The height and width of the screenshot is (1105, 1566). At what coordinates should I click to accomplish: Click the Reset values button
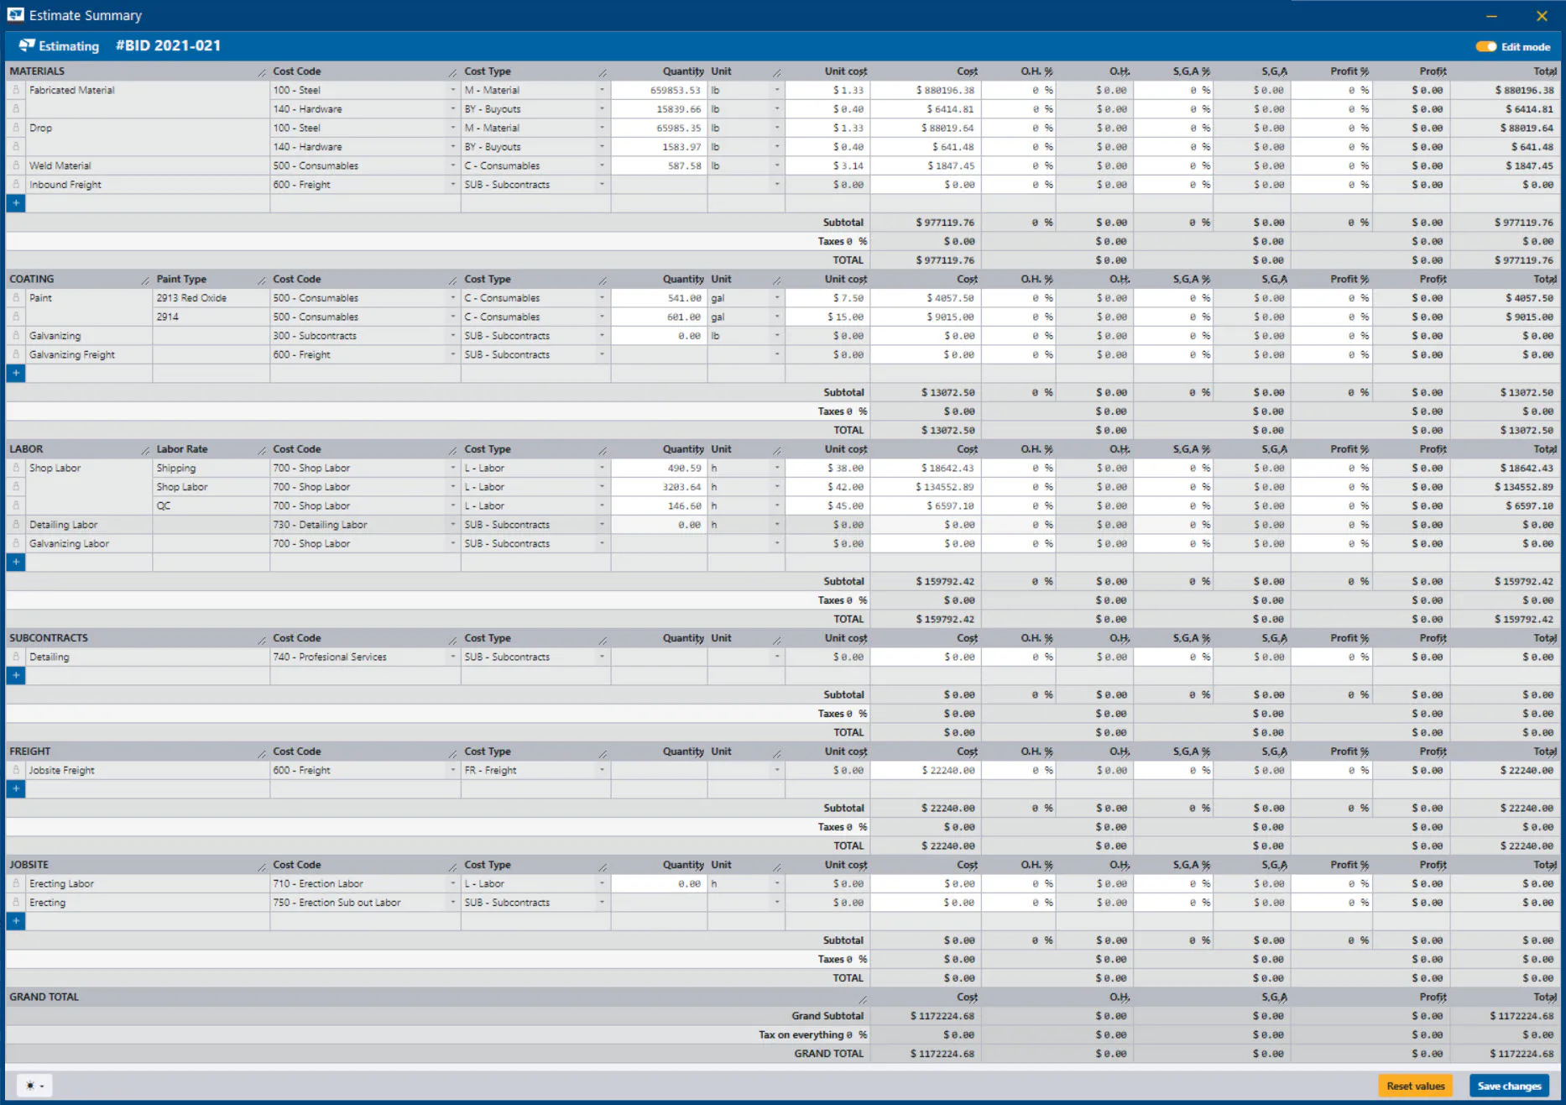pos(1416,1086)
